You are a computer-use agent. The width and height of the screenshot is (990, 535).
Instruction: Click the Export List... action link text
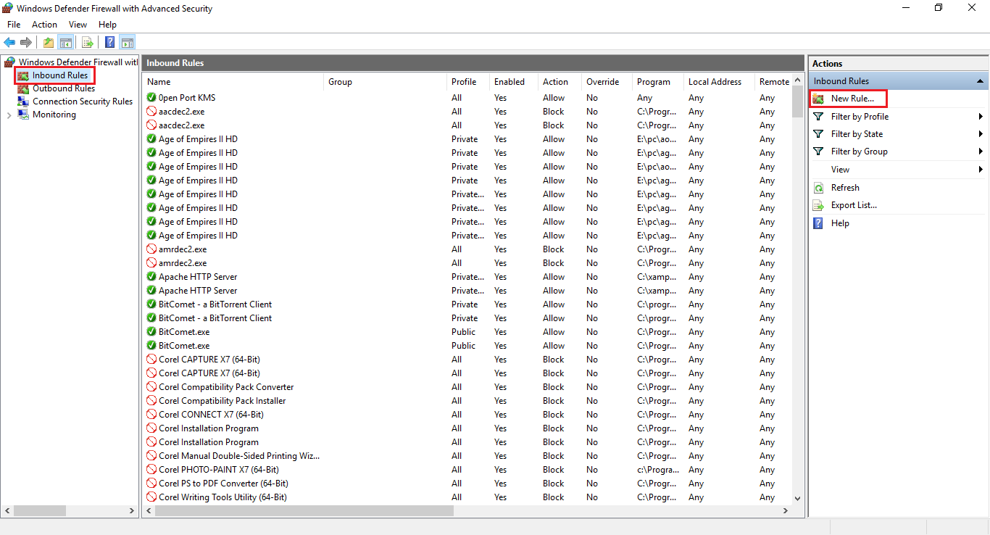(854, 205)
